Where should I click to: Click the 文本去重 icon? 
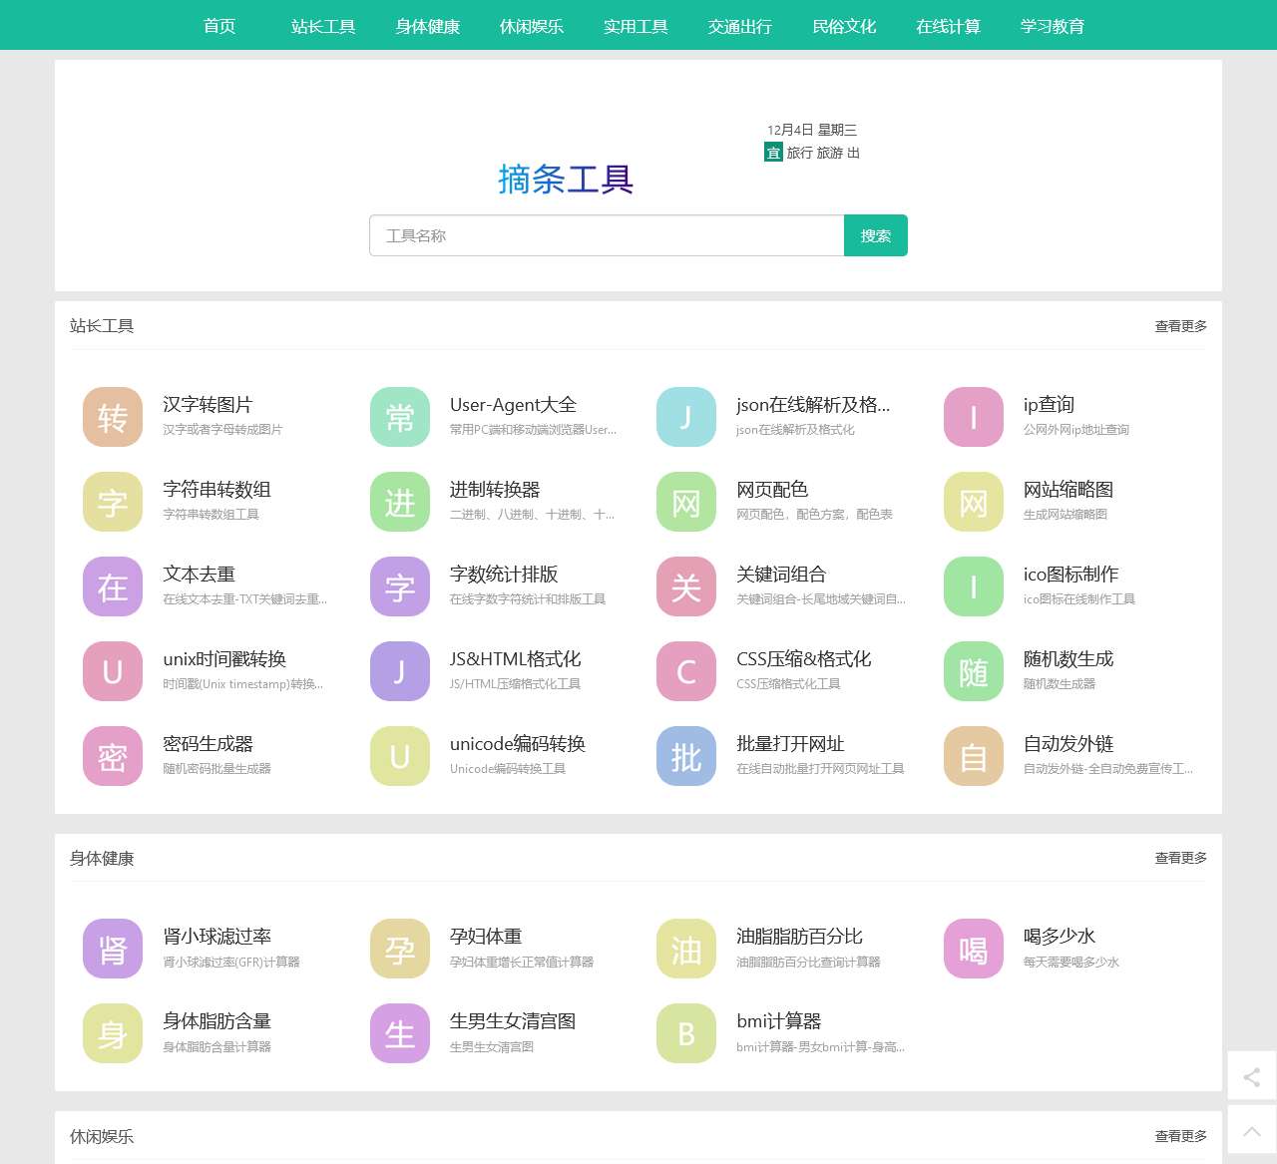click(x=113, y=586)
